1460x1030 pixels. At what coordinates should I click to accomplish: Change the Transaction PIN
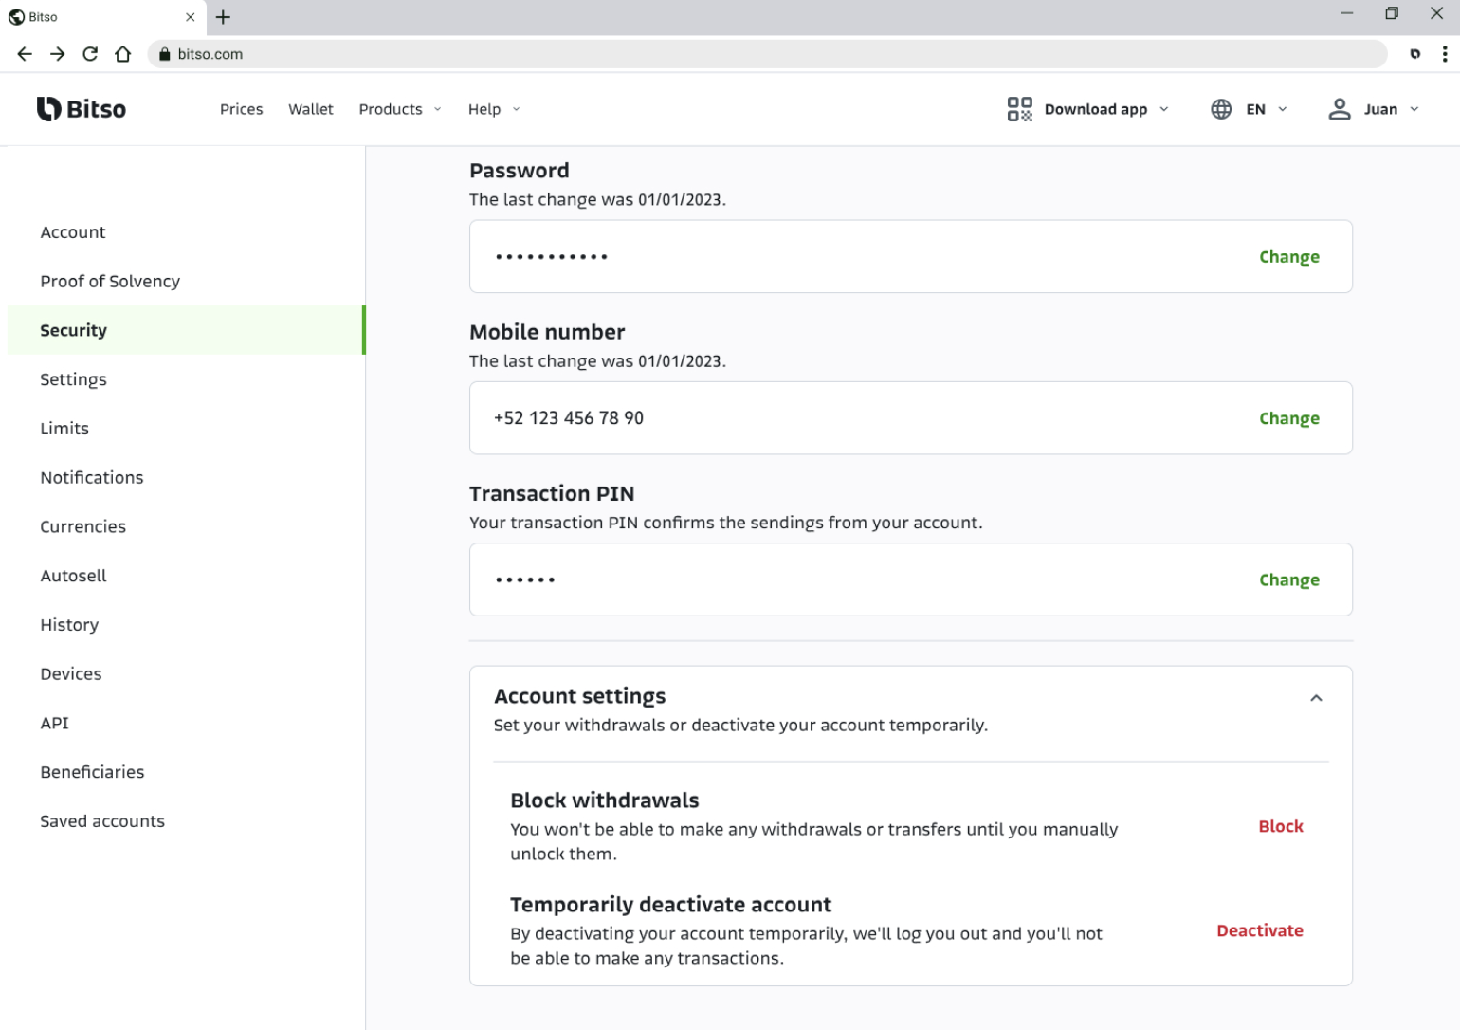click(1289, 579)
